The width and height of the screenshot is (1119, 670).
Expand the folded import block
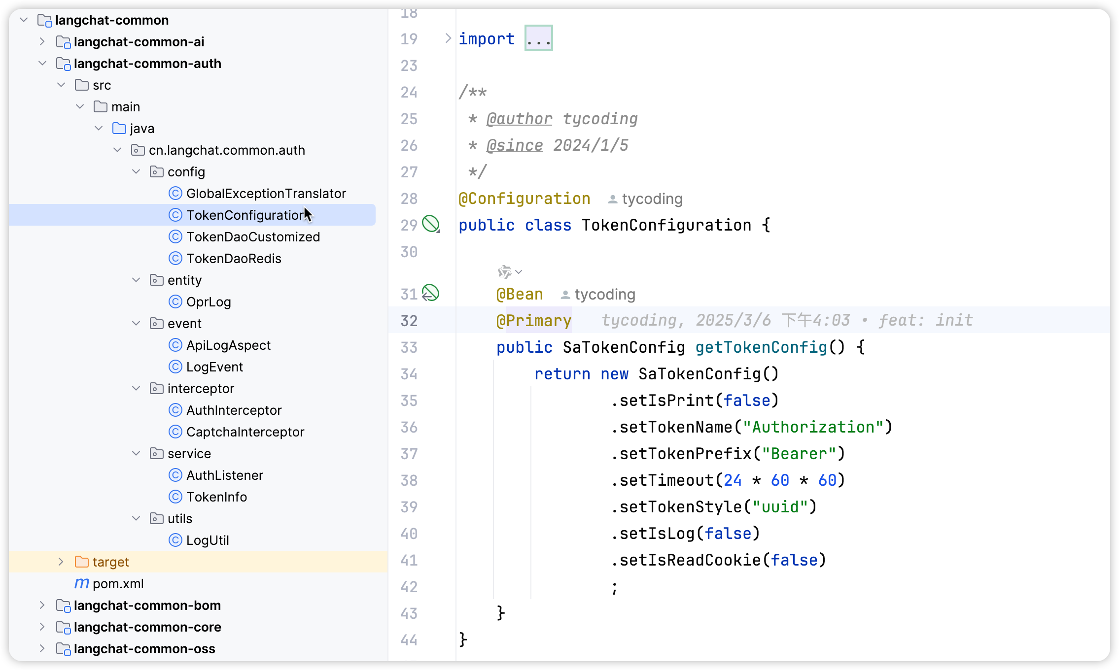[x=448, y=38]
